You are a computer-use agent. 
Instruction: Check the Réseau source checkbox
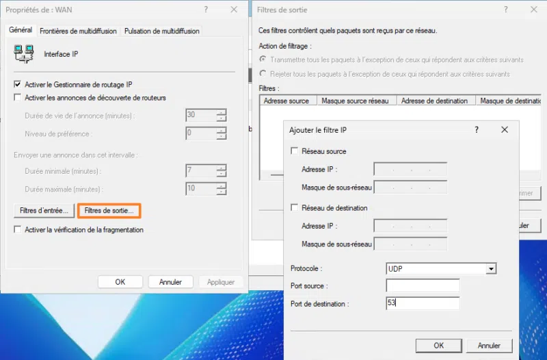[295, 151]
